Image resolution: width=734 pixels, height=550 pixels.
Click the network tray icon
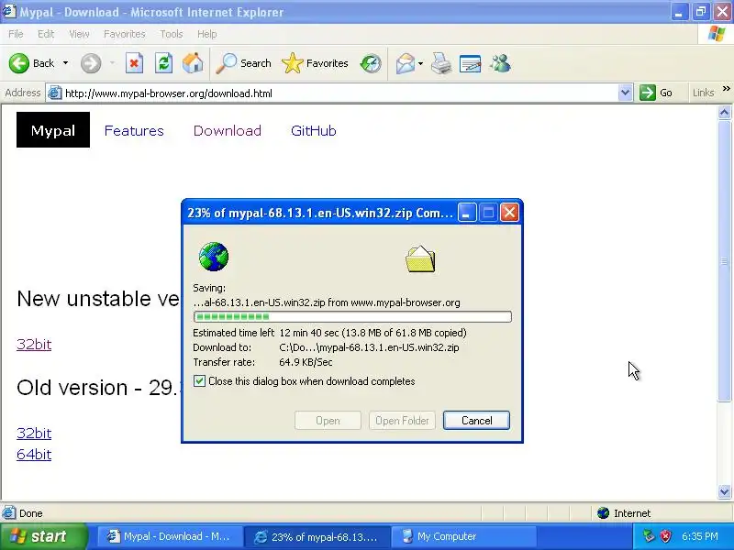point(649,536)
